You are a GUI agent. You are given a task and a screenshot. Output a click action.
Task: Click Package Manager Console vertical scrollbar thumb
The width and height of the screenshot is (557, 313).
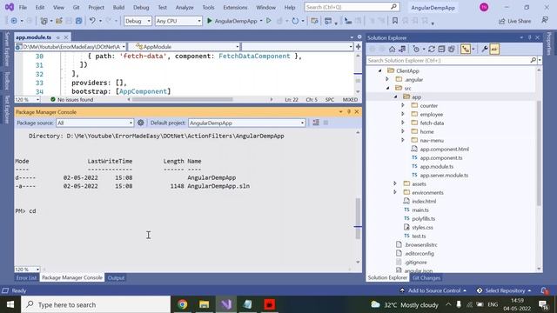(x=358, y=218)
